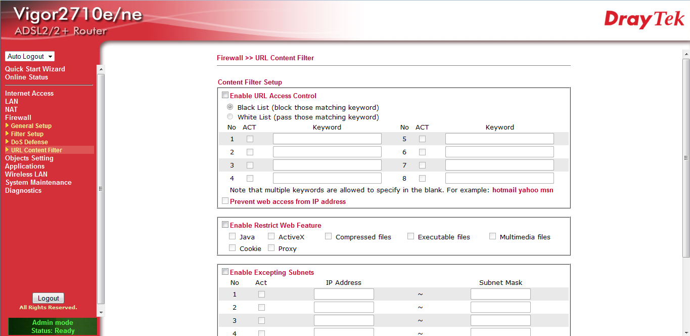
Task: Enable URL Access Control checkbox
Action: pos(225,95)
